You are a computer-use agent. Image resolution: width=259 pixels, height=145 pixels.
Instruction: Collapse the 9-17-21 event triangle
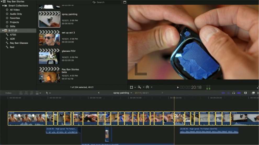pyautogui.click(x=3, y=31)
